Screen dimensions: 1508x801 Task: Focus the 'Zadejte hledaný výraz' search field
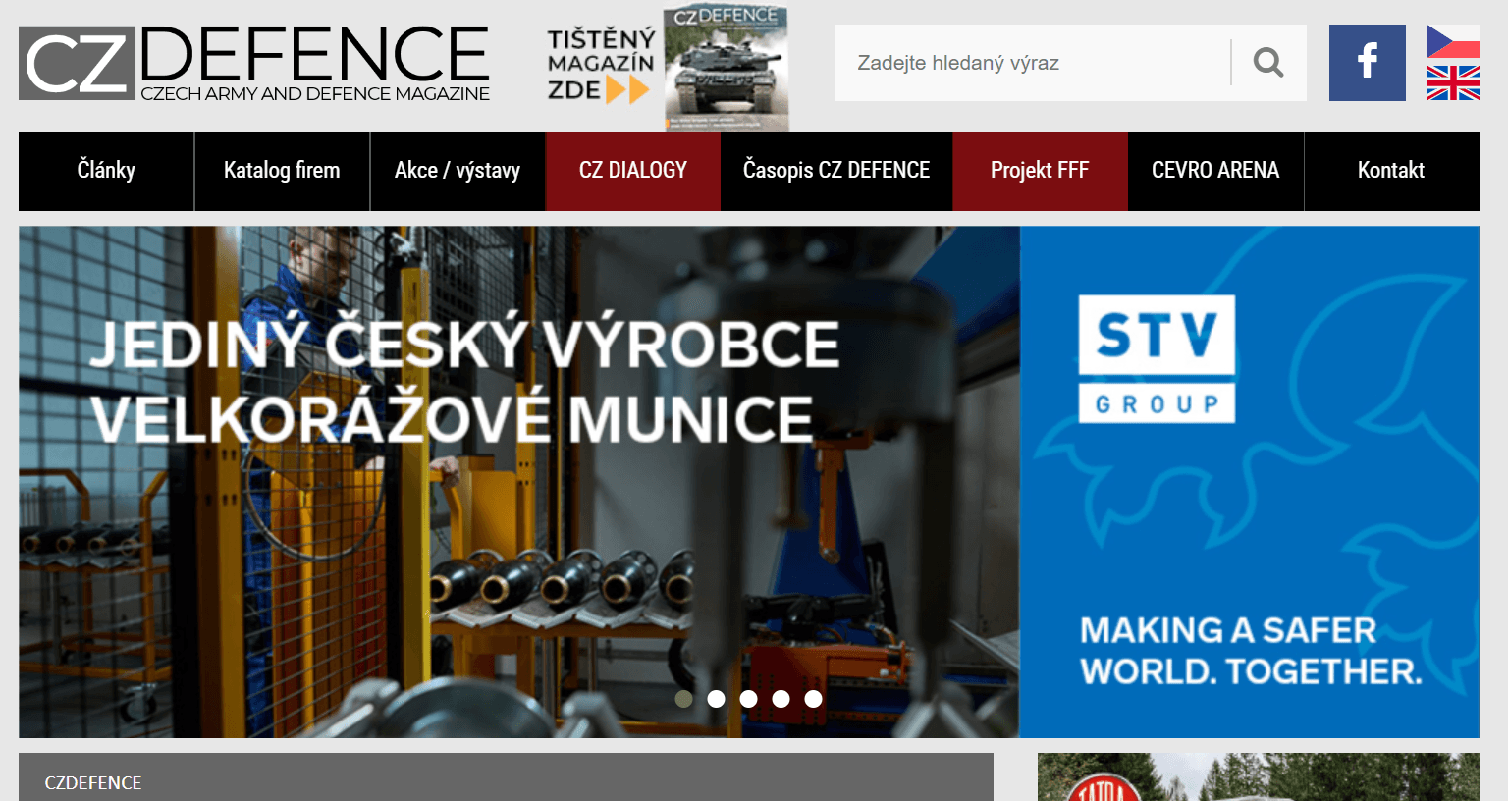1033,63
